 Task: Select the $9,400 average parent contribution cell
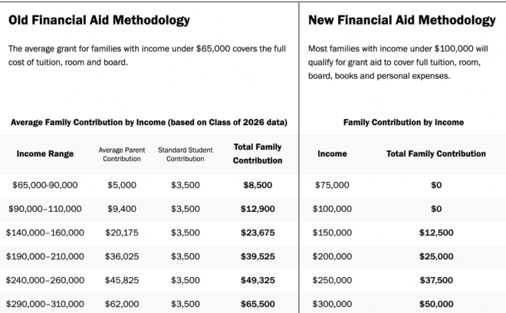pos(122,209)
